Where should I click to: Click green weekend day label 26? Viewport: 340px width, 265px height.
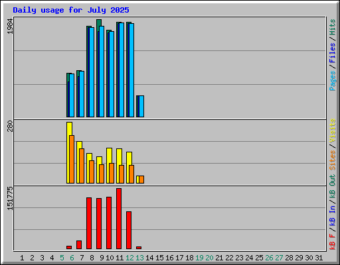point(269,258)
